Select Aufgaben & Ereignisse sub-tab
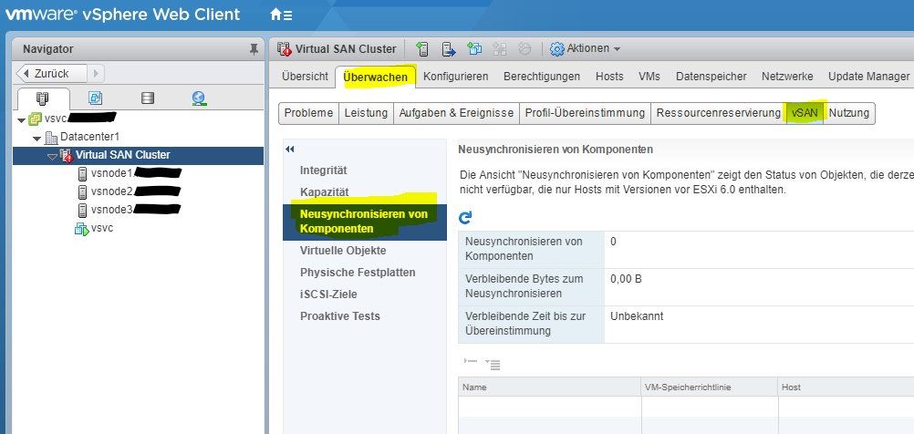Image resolution: width=914 pixels, height=434 pixels. (x=456, y=113)
